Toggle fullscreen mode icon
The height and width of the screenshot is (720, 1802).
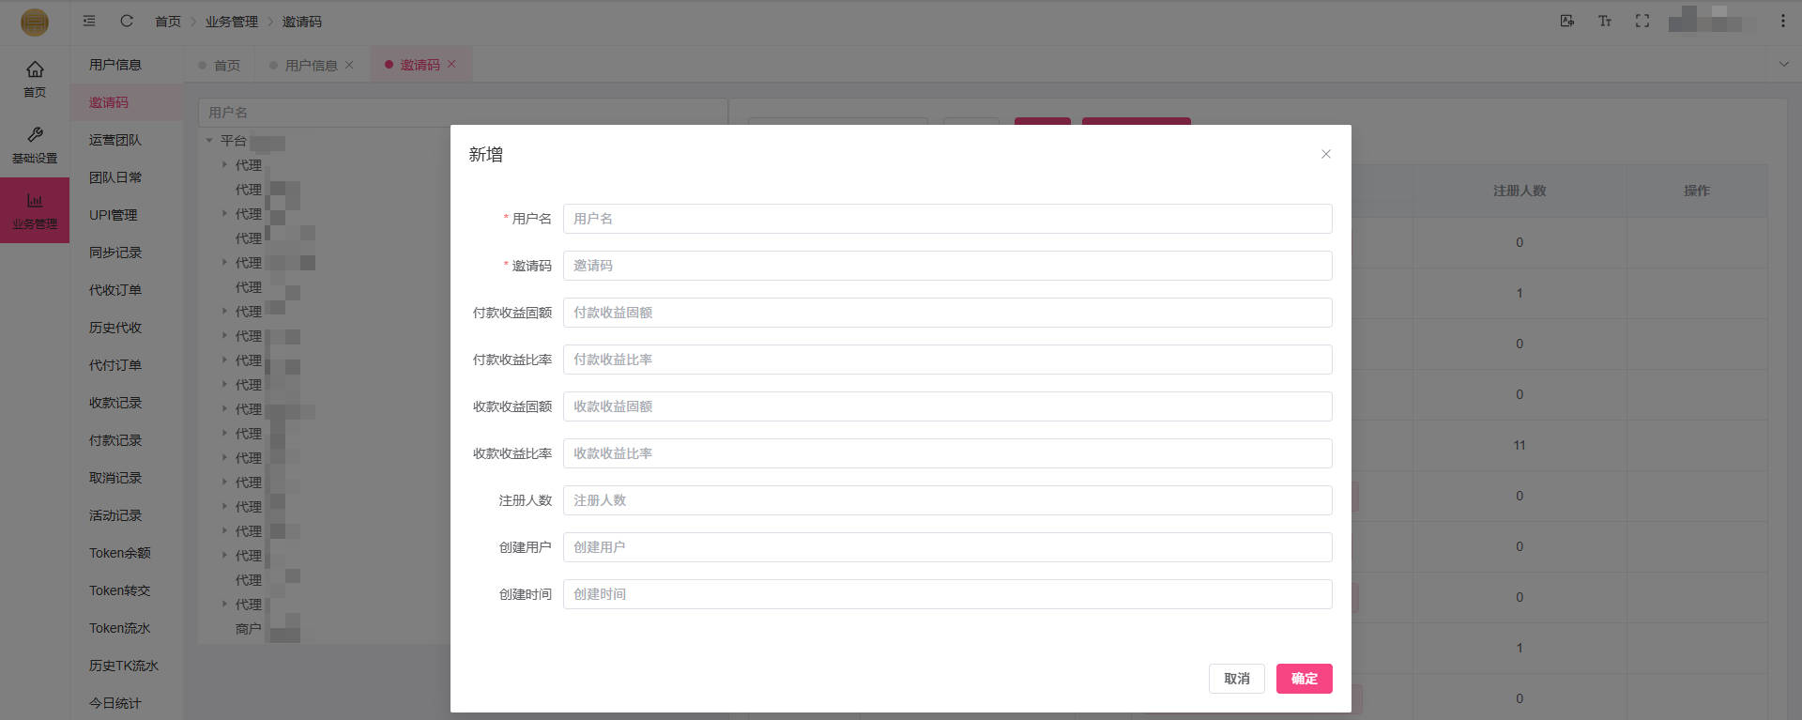(1642, 21)
